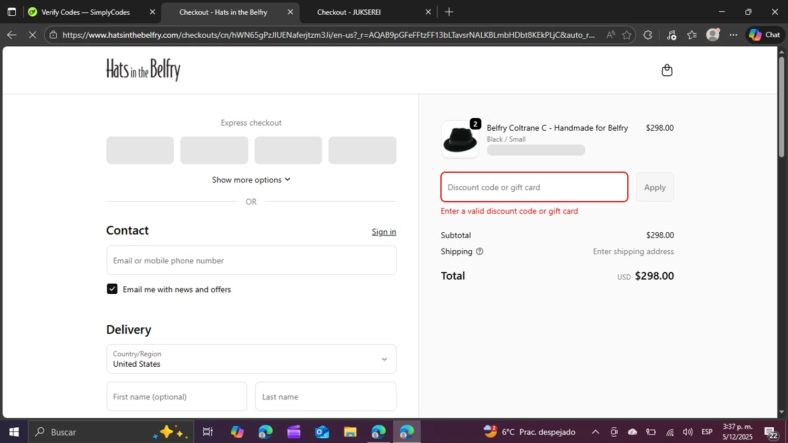This screenshot has height=443, width=788.
Task: Click the Sign in link
Action: click(384, 232)
